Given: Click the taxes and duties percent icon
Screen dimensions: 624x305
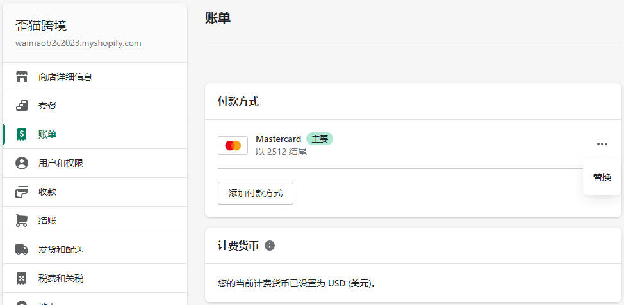Looking at the screenshot, I should tap(22, 278).
